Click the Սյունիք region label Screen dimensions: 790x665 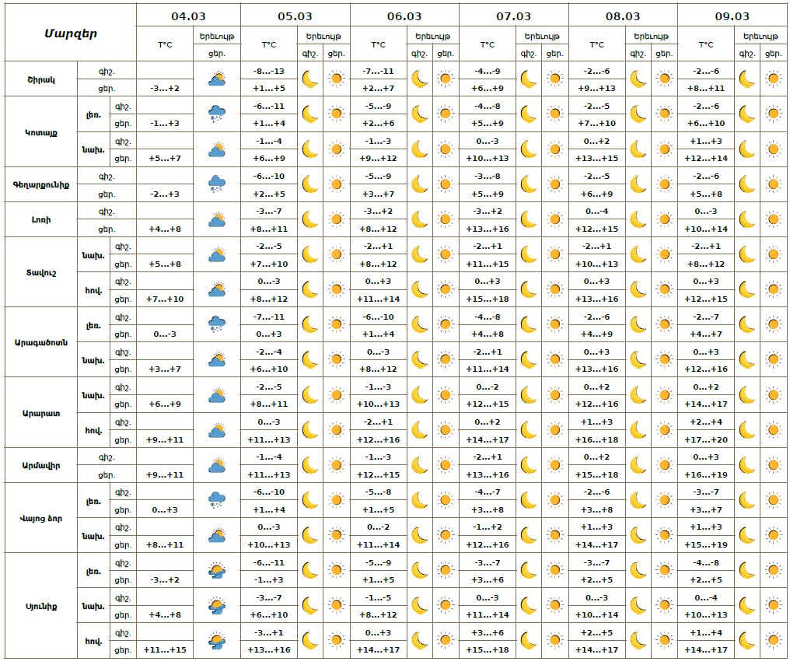(x=42, y=606)
